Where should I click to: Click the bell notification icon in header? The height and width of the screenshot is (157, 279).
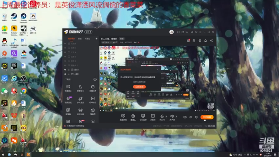[205, 40]
